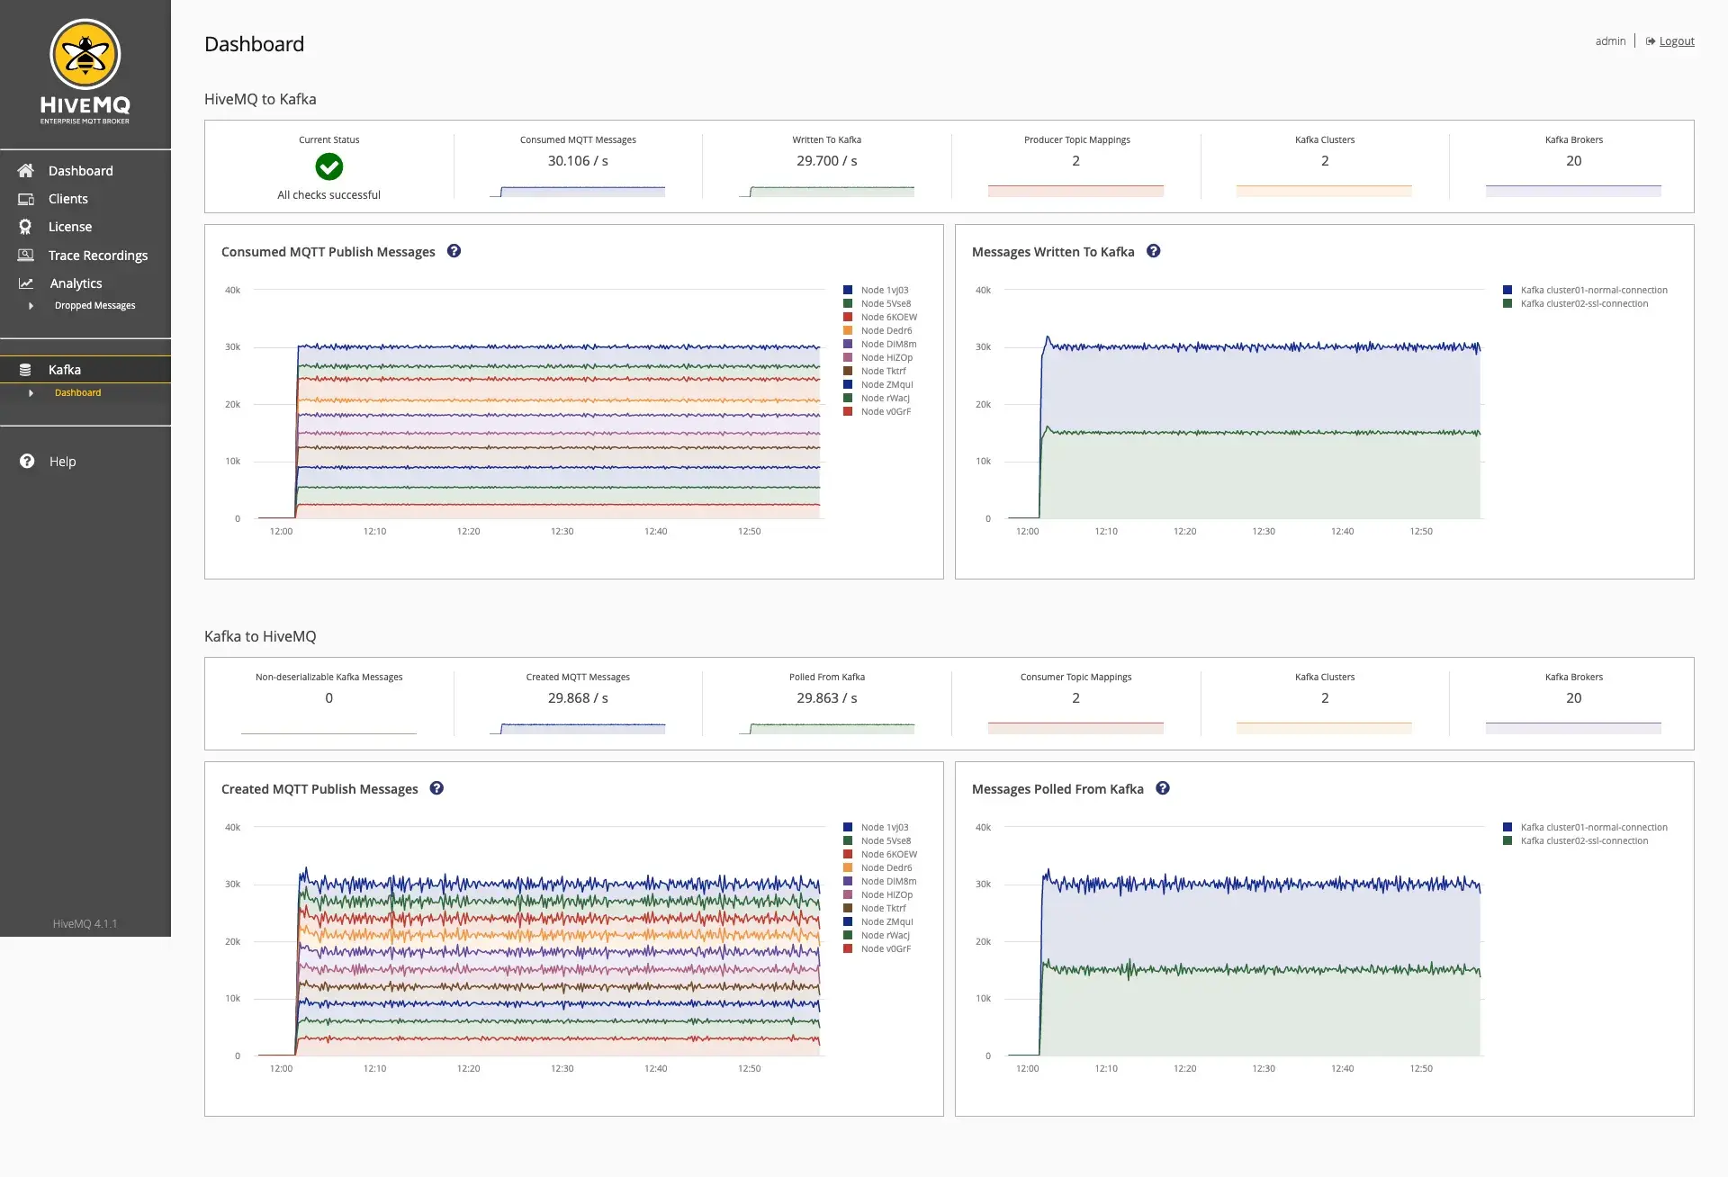Viewport: 1728px width, 1177px height.
Task: Click the Created MQTT Messages 29.868 / s value
Action: 578,698
